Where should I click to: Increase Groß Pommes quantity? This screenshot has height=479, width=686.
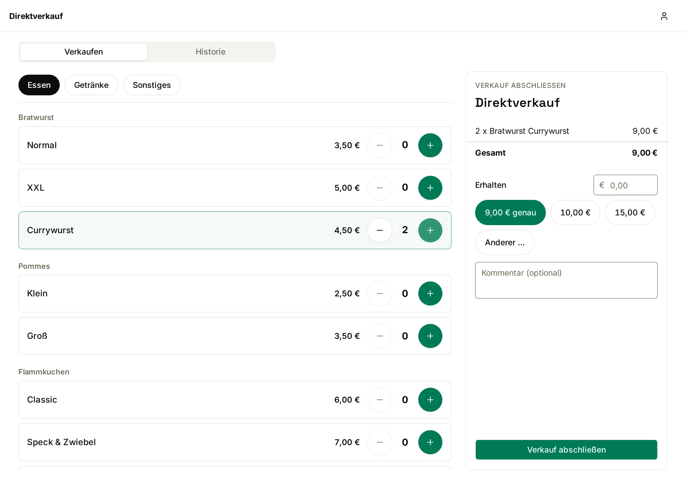[x=430, y=336]
